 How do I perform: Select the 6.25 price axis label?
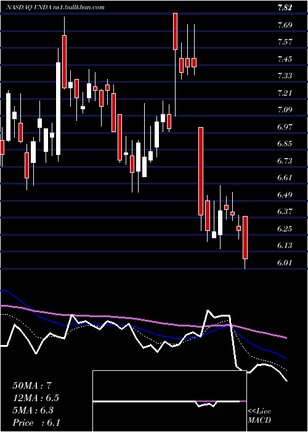pos(285,229)
